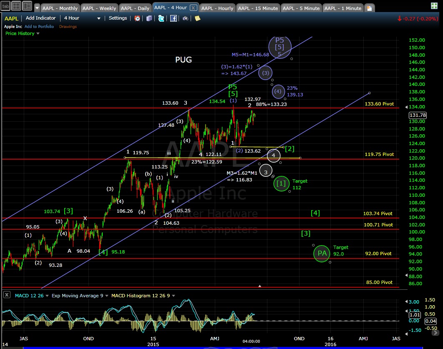Click the Target 92.0 annotation
The height and width of the screenshot is (349, 443).
(340, 251)
